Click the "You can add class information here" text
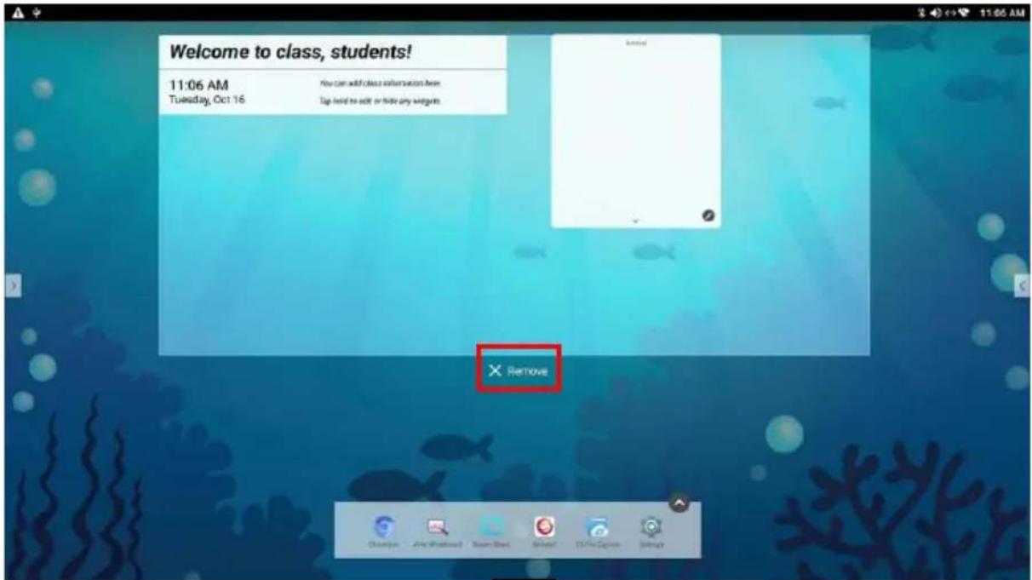The height and width of the screenshot is (580, 1032). click(380, 83)
